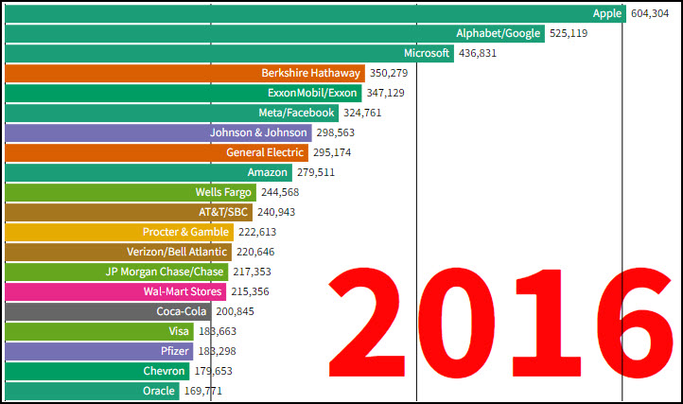This screenshot has height=404, width=683.
Task: Click the value 183,663
Action: click(218, 332)
